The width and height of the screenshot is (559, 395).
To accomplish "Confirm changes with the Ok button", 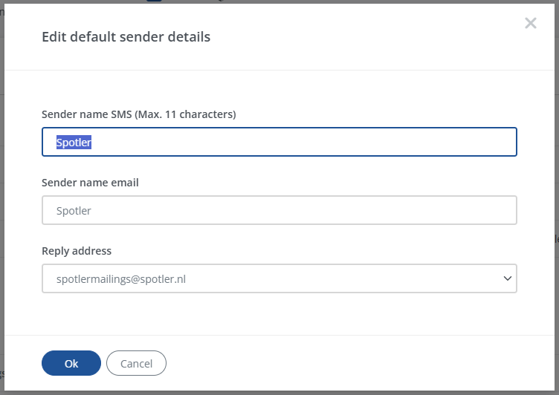I will (71, 363).
